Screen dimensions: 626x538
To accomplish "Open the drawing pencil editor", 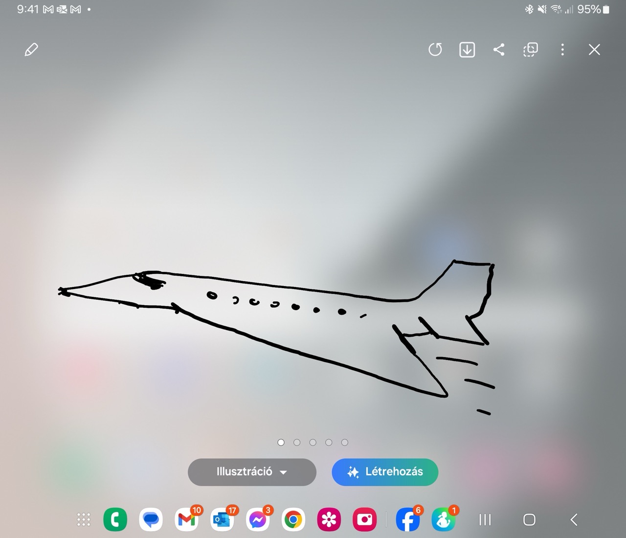I will [31, 49].
